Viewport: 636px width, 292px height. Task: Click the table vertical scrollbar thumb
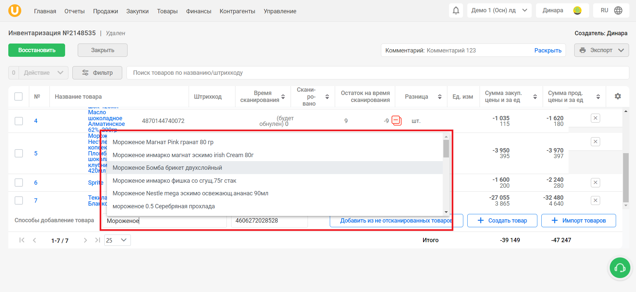tap(626, 177)
